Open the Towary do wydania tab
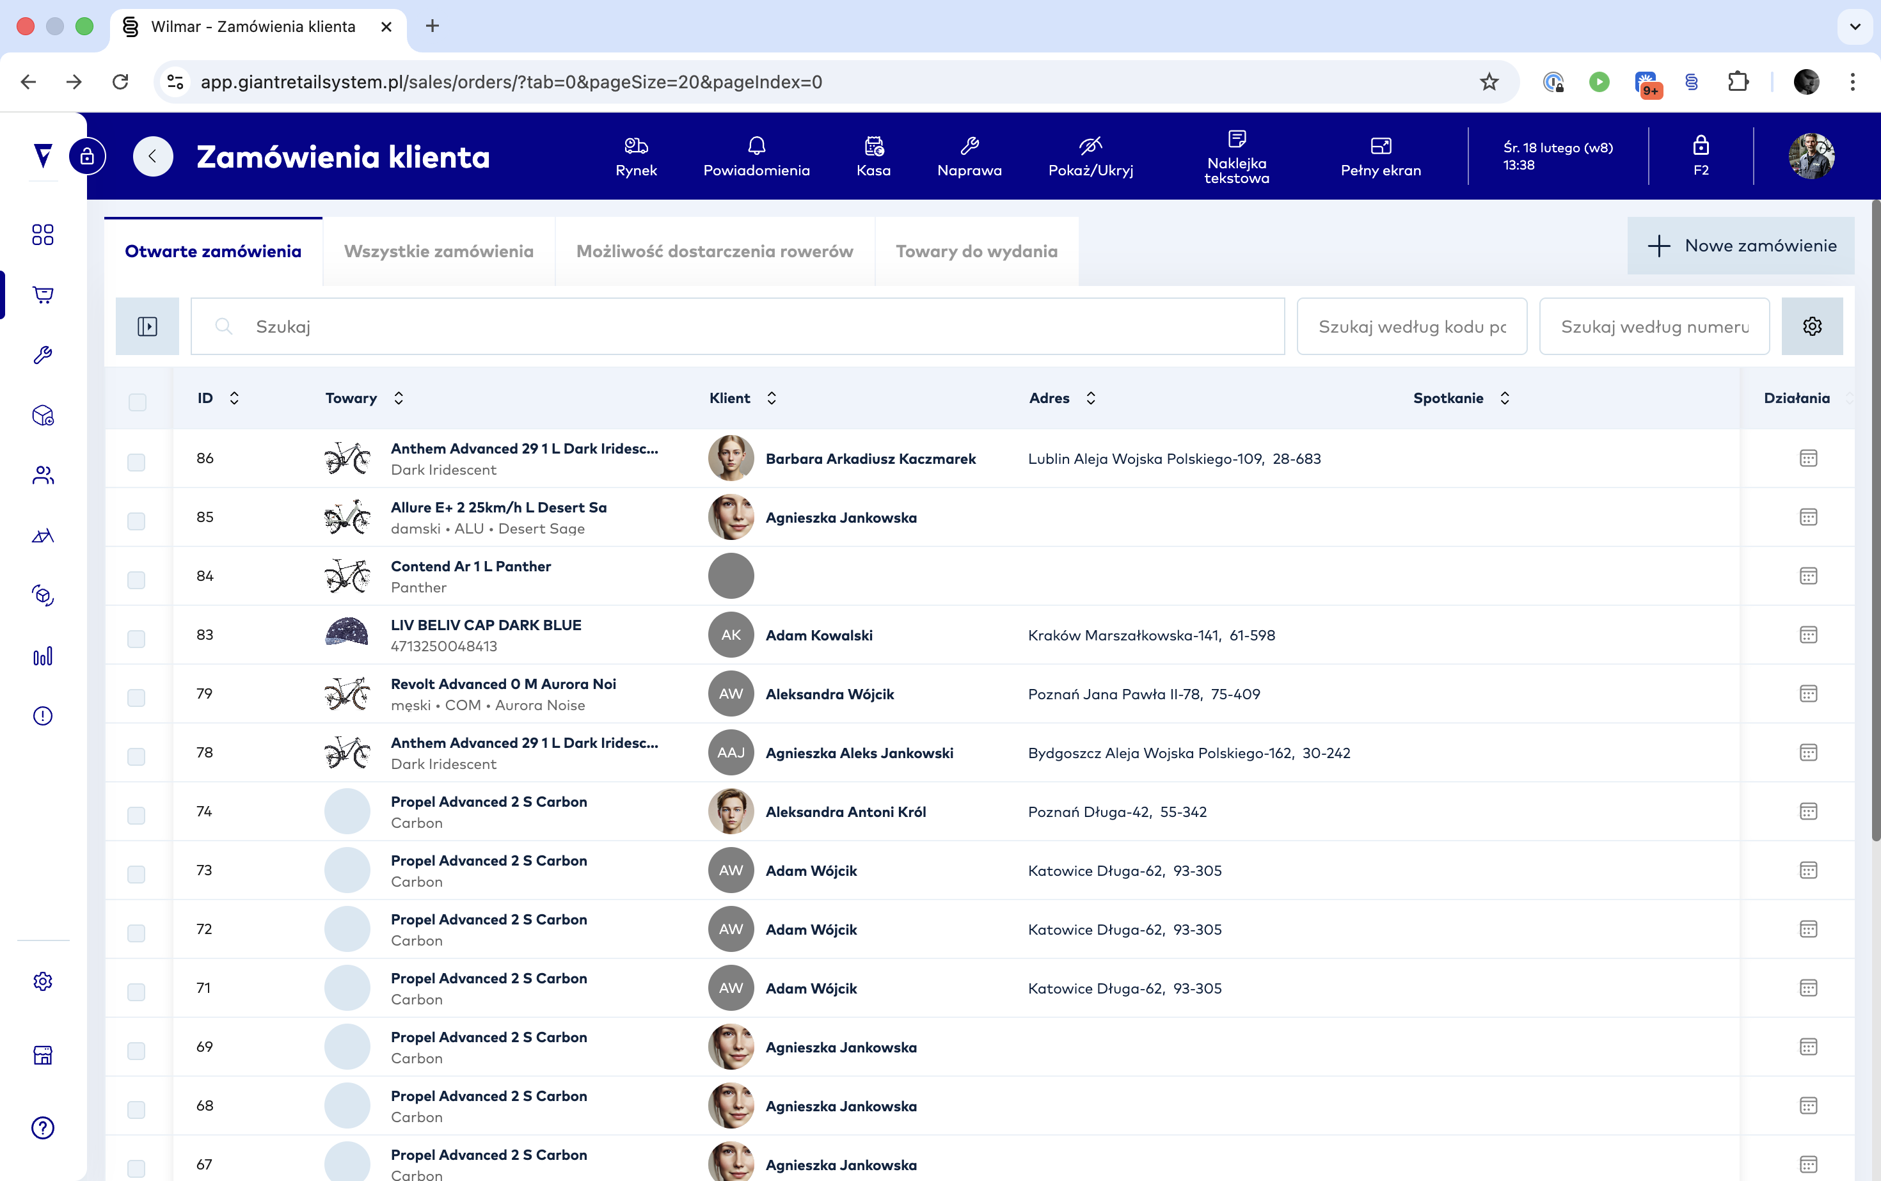Viewport: 1881px width, 1181px height. pyautogui.click(x=976, y=251)
